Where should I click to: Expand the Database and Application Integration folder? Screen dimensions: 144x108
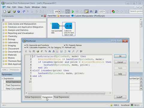pyautogui.click(x=4, y=27)
